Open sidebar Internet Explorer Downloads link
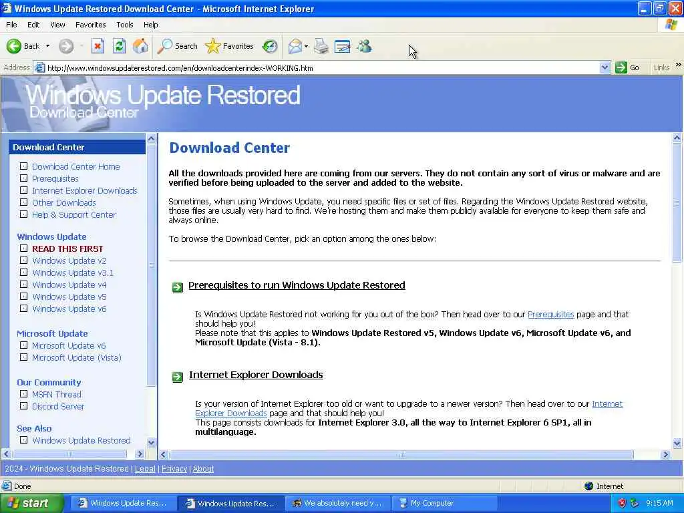Screen dimensions: 684x513 tap(85, 190)
